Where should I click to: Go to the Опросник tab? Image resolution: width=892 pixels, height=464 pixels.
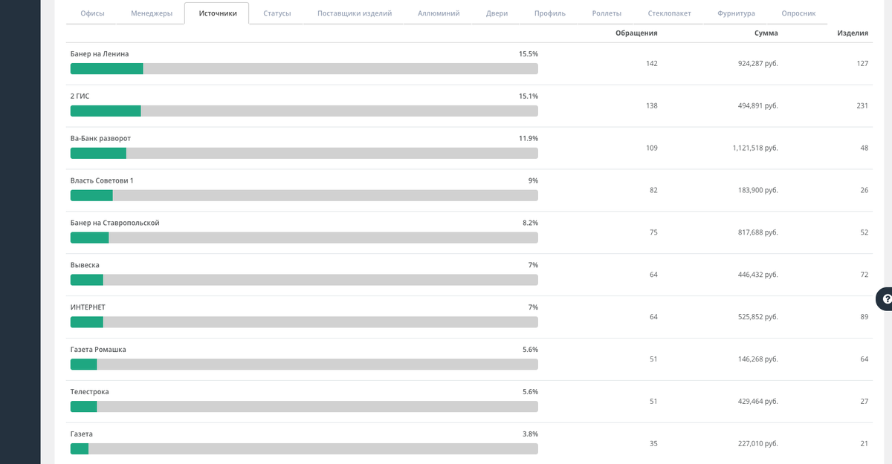[798, 13]
